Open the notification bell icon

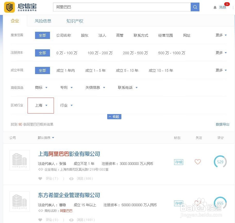coord(215,7)
